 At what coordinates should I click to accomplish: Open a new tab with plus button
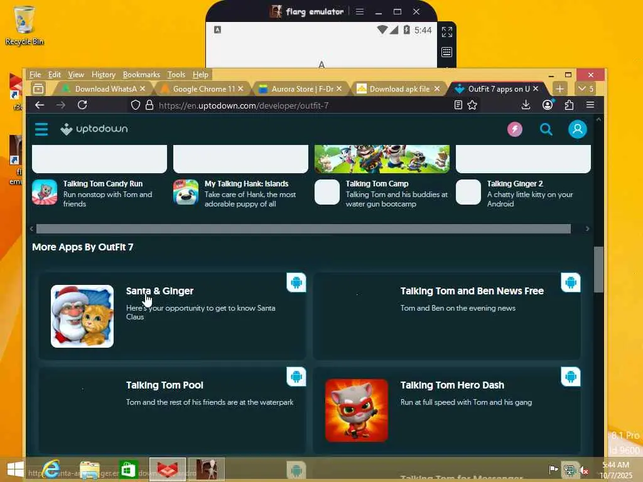[x=559, y=88]
